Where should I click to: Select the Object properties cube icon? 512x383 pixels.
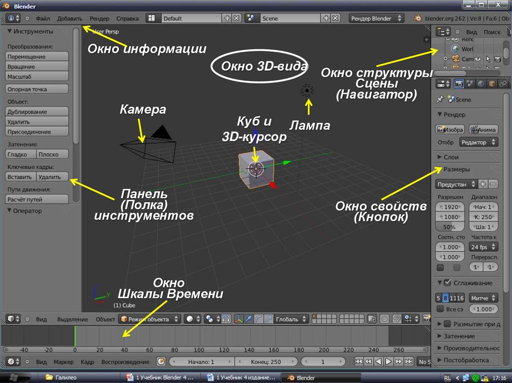(x=491, y=84)
